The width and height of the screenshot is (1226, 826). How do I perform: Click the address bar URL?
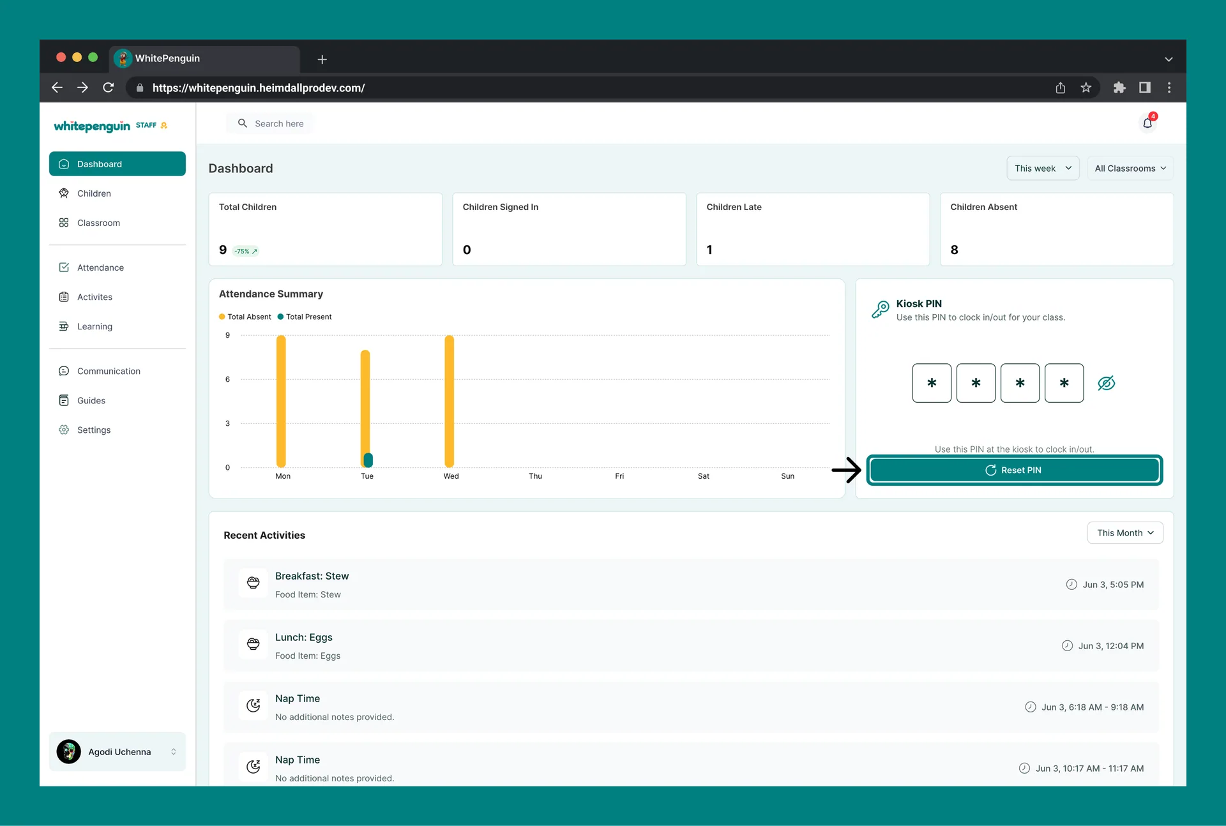coord(259,88)
